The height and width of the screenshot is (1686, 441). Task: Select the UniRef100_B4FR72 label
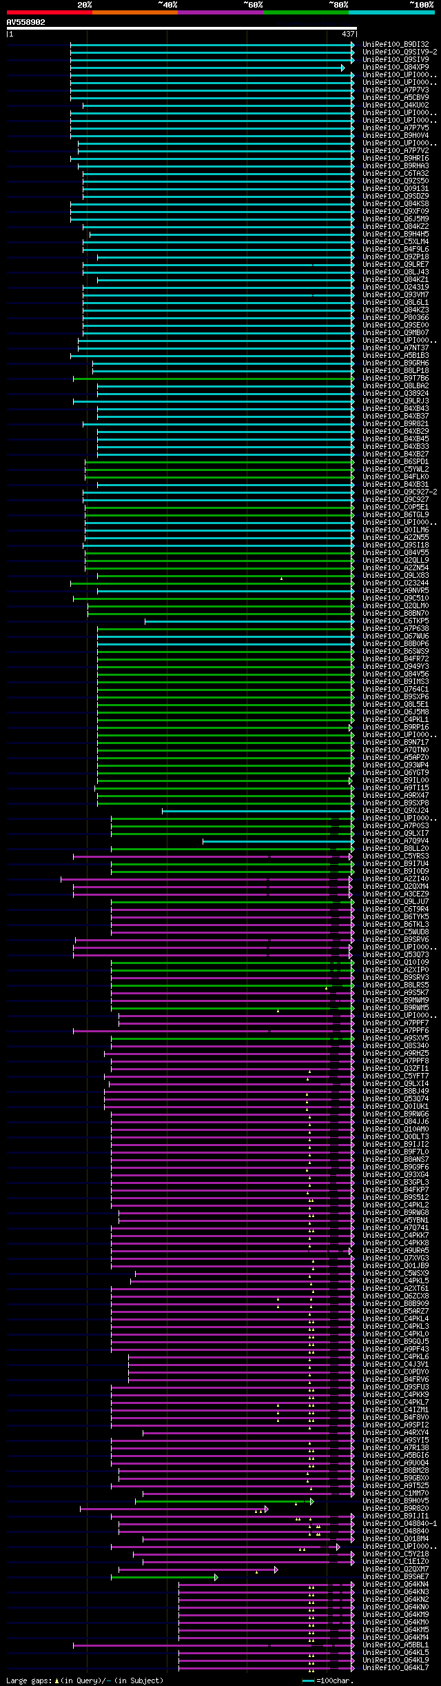click(x=396, y=659)
